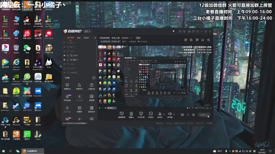Open the phone-as-webcam help link at bottom
The image size is (275, 154).
pos(76,123)
